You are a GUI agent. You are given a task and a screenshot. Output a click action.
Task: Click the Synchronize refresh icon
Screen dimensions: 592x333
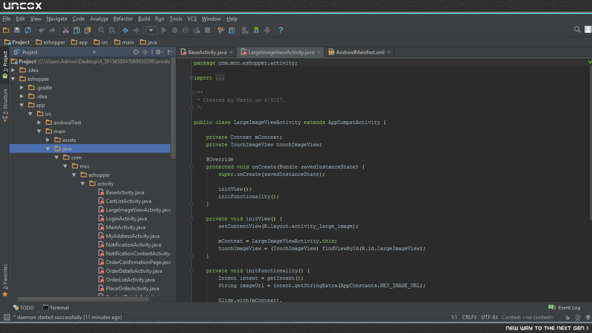(x=28, y=30)
